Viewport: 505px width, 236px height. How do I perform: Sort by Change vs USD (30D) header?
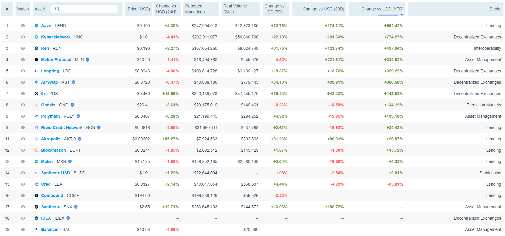click(x=323, y=9)
